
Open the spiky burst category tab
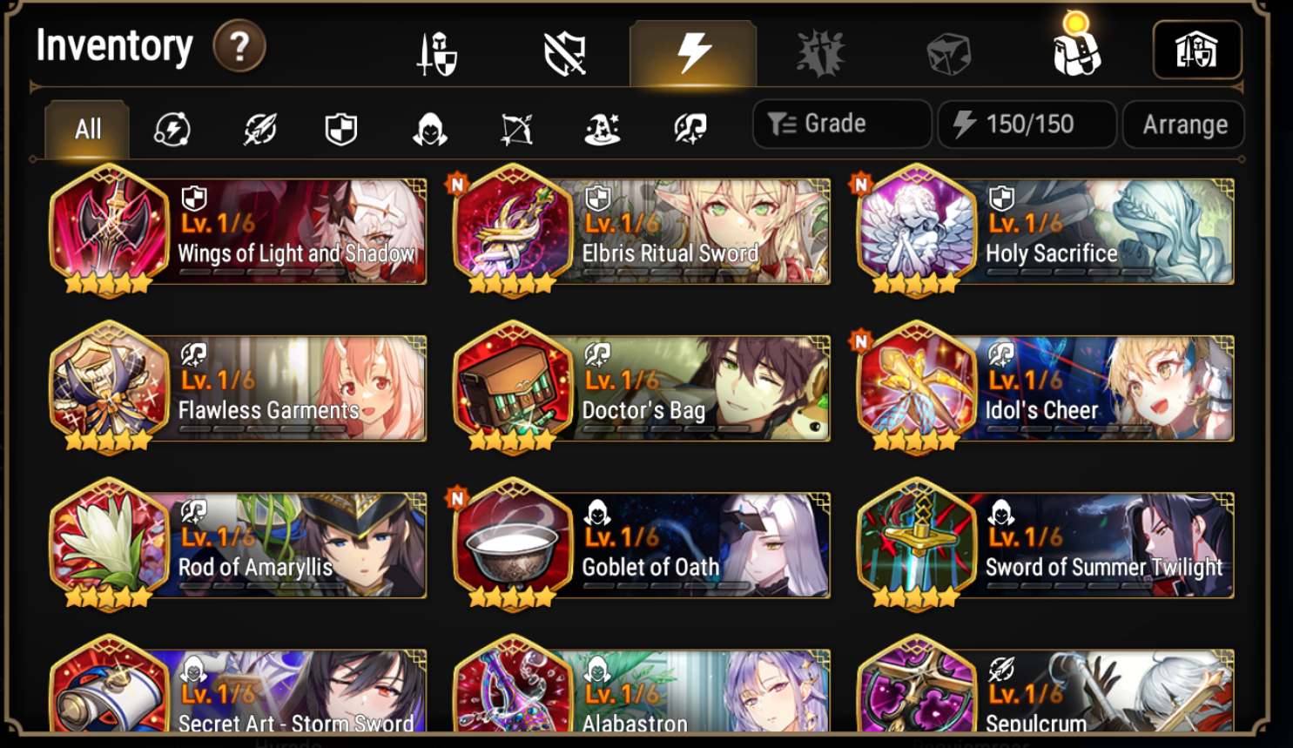point(821,53)
